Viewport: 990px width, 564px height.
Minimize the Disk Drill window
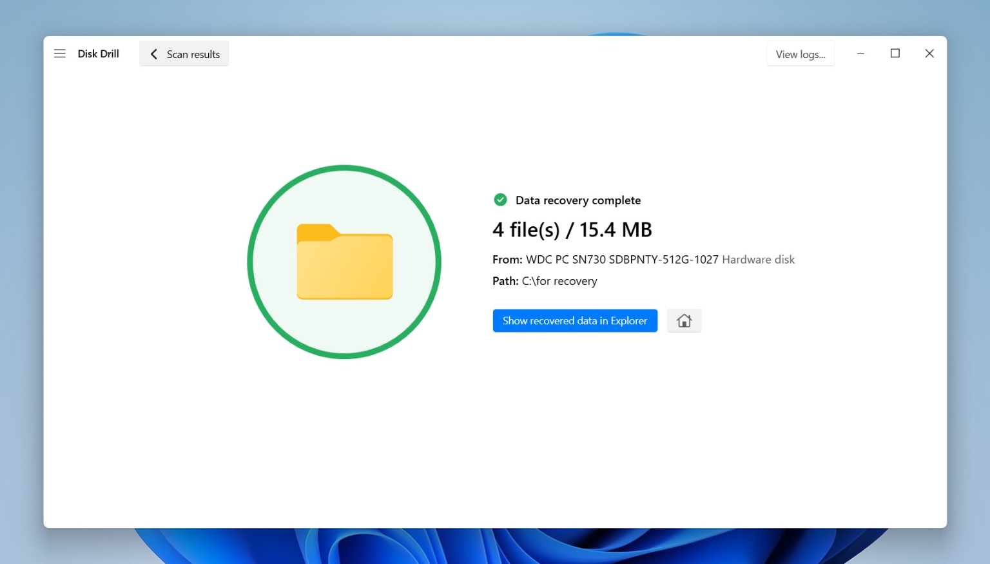tap(860, 53)
